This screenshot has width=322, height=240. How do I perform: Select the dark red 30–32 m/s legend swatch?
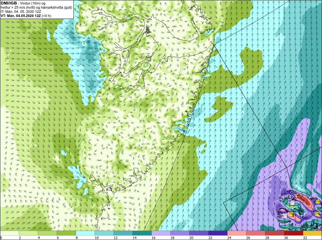[x=294, y=233]
